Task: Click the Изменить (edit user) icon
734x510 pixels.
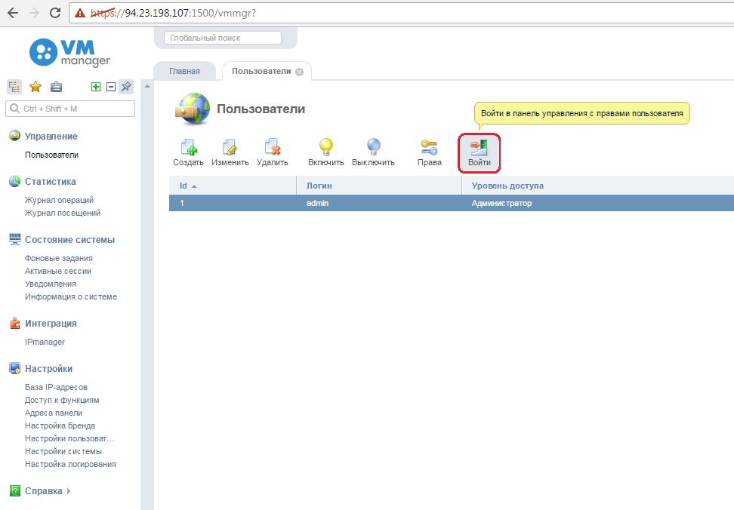Action: pyautogui.click(x=230, y=147)
